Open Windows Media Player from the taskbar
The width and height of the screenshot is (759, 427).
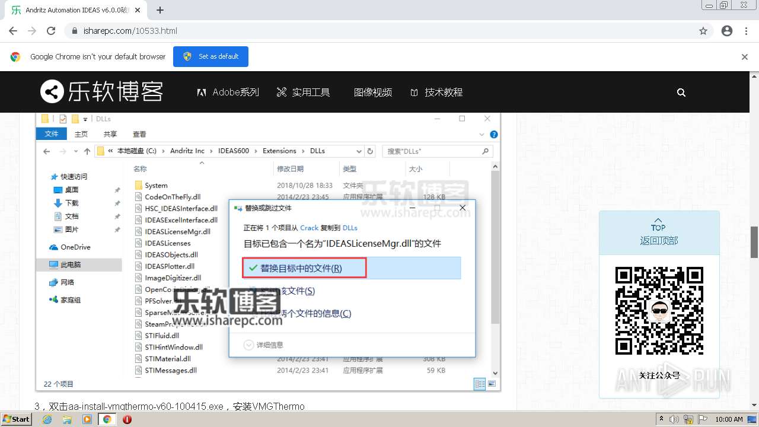[87, 419]
